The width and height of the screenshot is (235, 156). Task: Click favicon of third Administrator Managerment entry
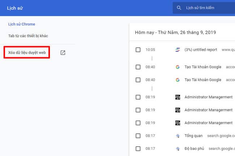click(178, 123)
